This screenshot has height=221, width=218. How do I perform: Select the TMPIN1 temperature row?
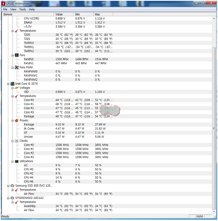point(118,47)
